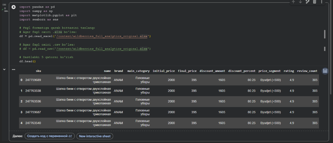Click 'New interactive sheet' button
Image resolution: width=333 pixels, height=143 pixels.
click(x=95, y=136)
